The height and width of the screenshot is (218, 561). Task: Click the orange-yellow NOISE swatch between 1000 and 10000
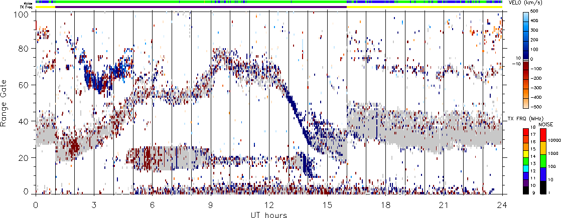pos(543,148)
